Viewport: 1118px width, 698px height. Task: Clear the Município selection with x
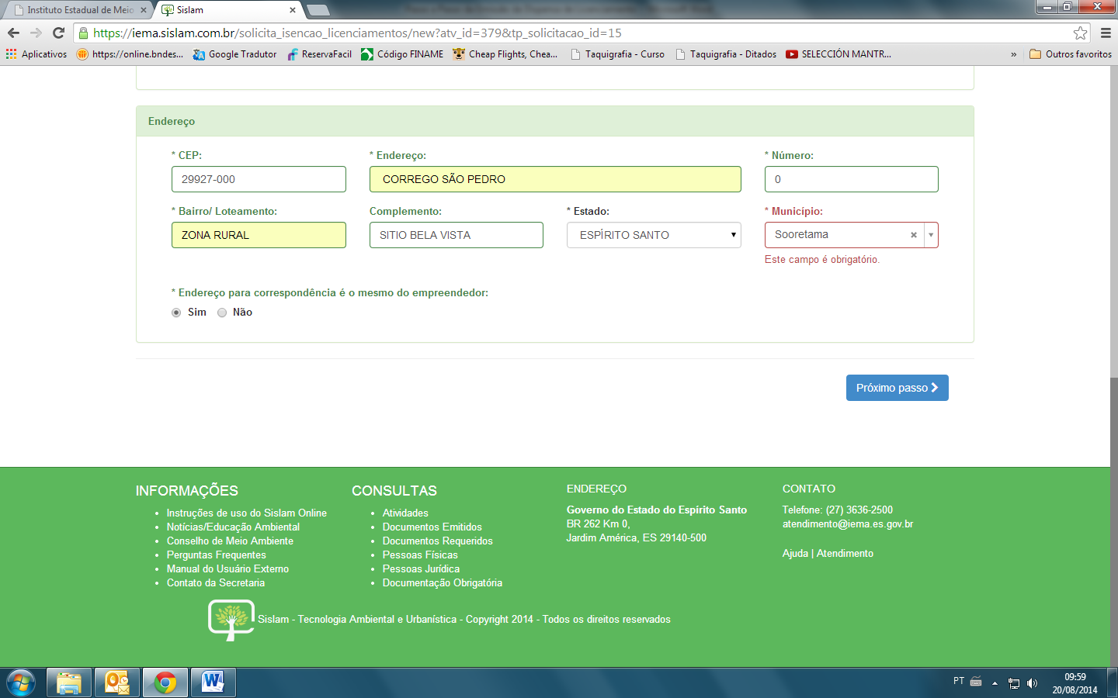pyautogui.click(x=914, y=235)
